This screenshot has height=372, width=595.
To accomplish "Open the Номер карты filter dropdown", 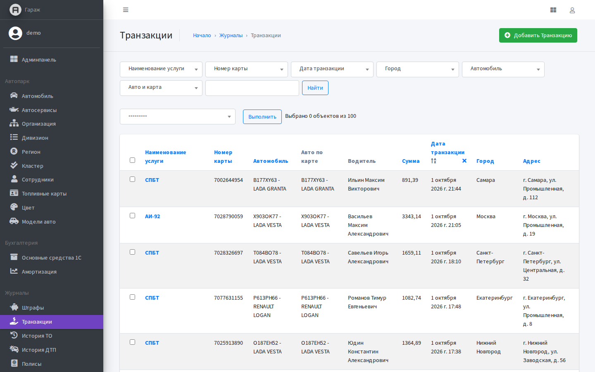I will [x=247, y=69].
